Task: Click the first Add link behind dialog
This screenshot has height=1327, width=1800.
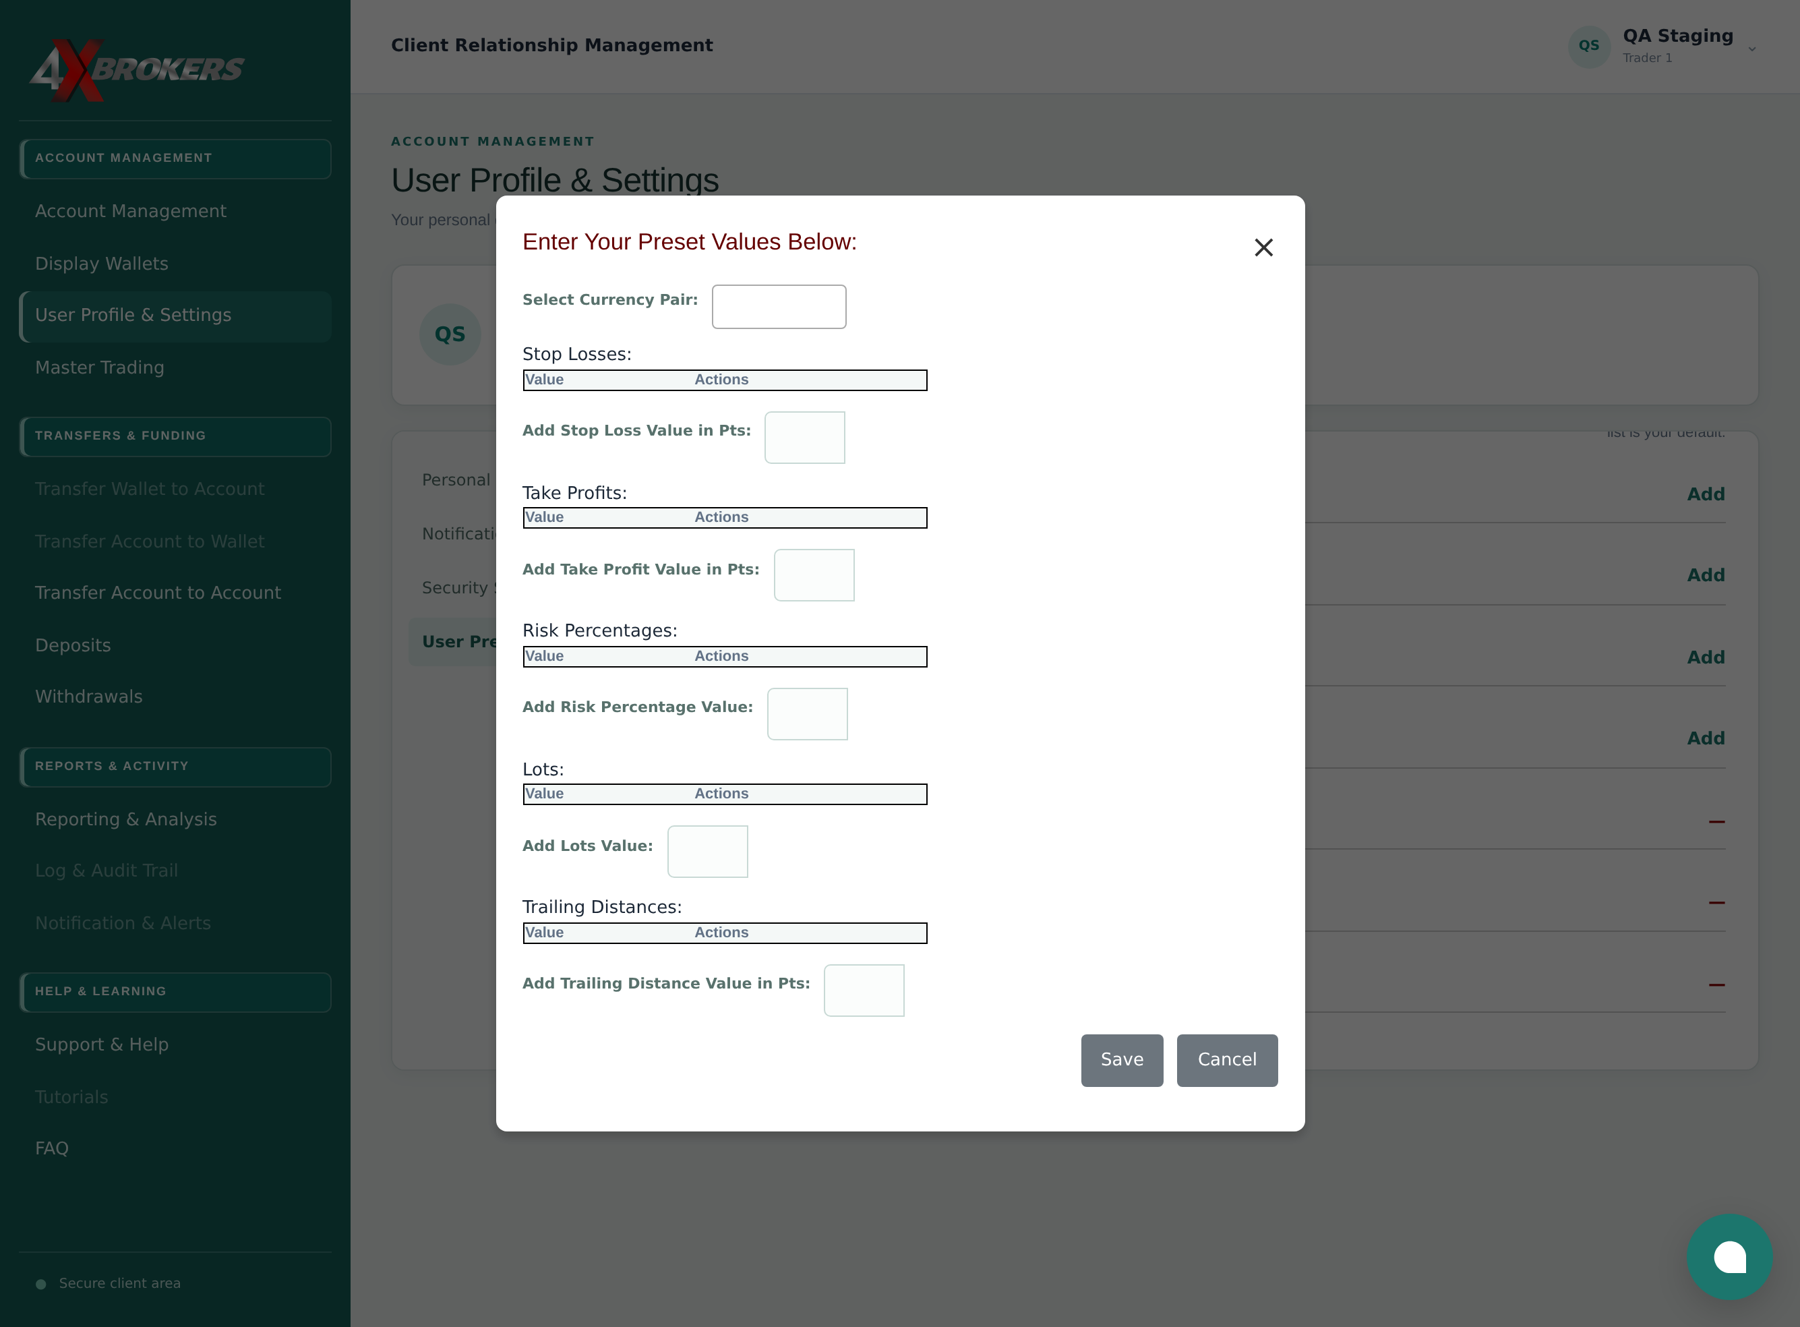Action: click(1705, 495)
